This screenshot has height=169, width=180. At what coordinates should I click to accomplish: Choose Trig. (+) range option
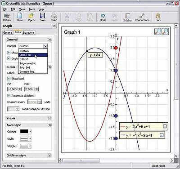click(33, 67)
